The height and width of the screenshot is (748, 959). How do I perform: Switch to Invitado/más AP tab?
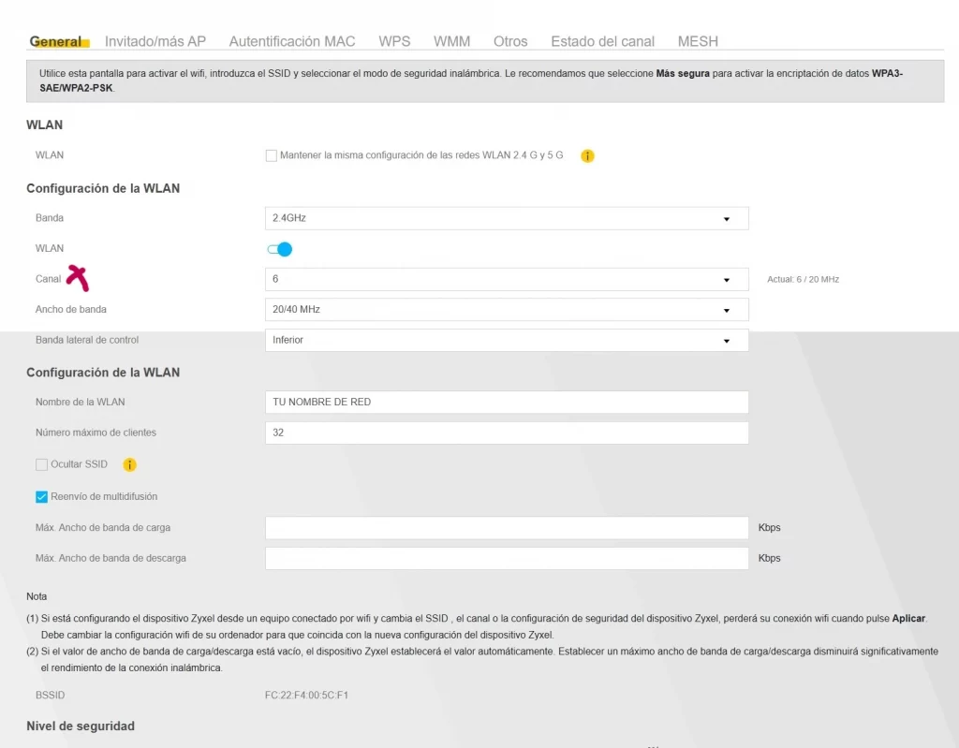[155, 41]
